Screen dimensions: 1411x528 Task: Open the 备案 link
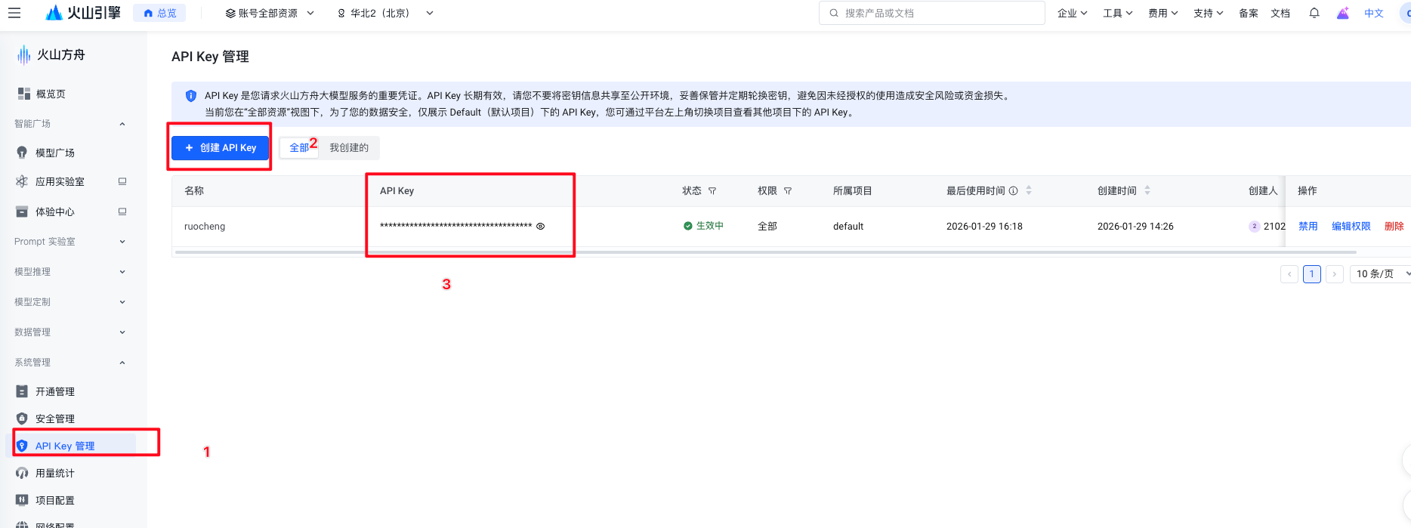coord(1249,13)
